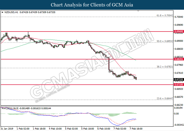Click the end of the green moving average line
Image resolution: width=184 pixels, height=131 pixels.
(136, 60)
